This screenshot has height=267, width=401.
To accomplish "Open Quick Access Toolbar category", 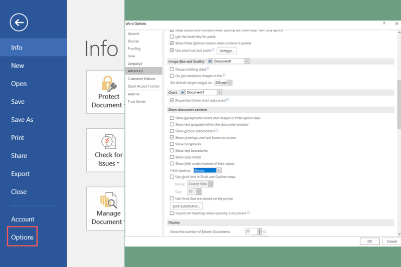I will pyautogui.click(x=144, y=86).
